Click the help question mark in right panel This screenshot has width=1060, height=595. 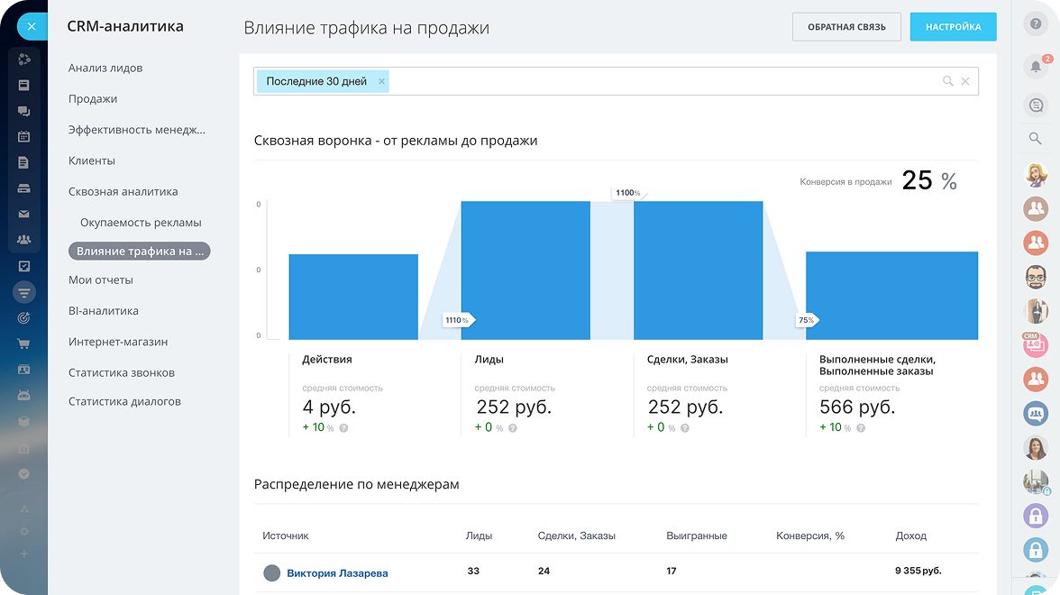tap(1036, 24)
